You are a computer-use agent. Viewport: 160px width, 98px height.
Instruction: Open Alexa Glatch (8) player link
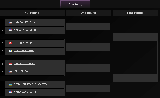click(x=24, y=51)
